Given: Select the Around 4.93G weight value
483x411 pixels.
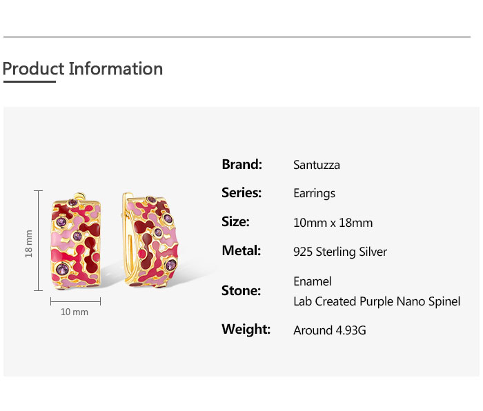Looking at the screenshot, I should [330, 330].
